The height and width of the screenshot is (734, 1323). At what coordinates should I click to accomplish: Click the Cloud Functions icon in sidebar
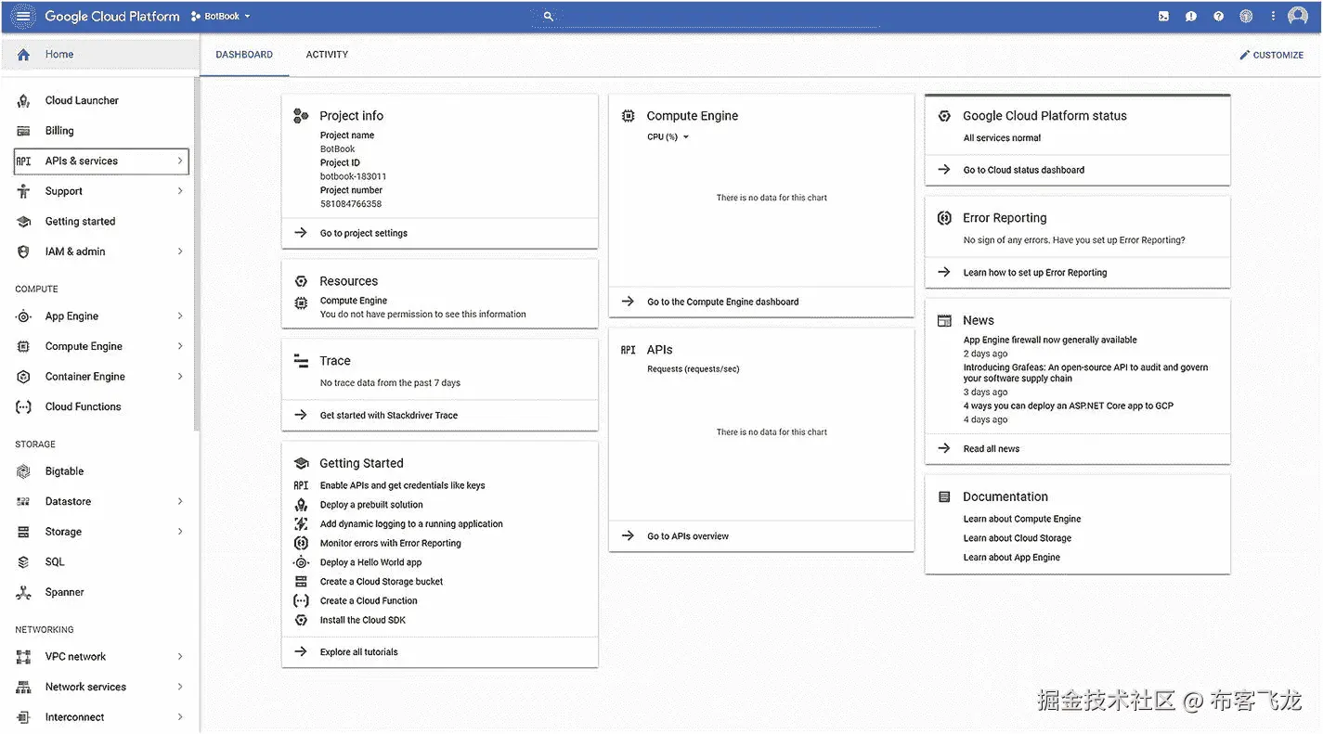24,406
